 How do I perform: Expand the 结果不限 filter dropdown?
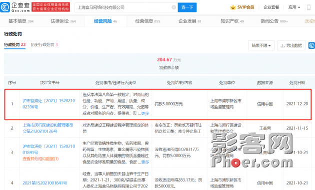261,45
